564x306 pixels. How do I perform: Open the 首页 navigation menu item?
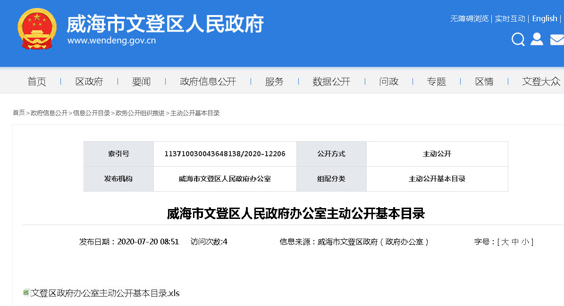37,81
